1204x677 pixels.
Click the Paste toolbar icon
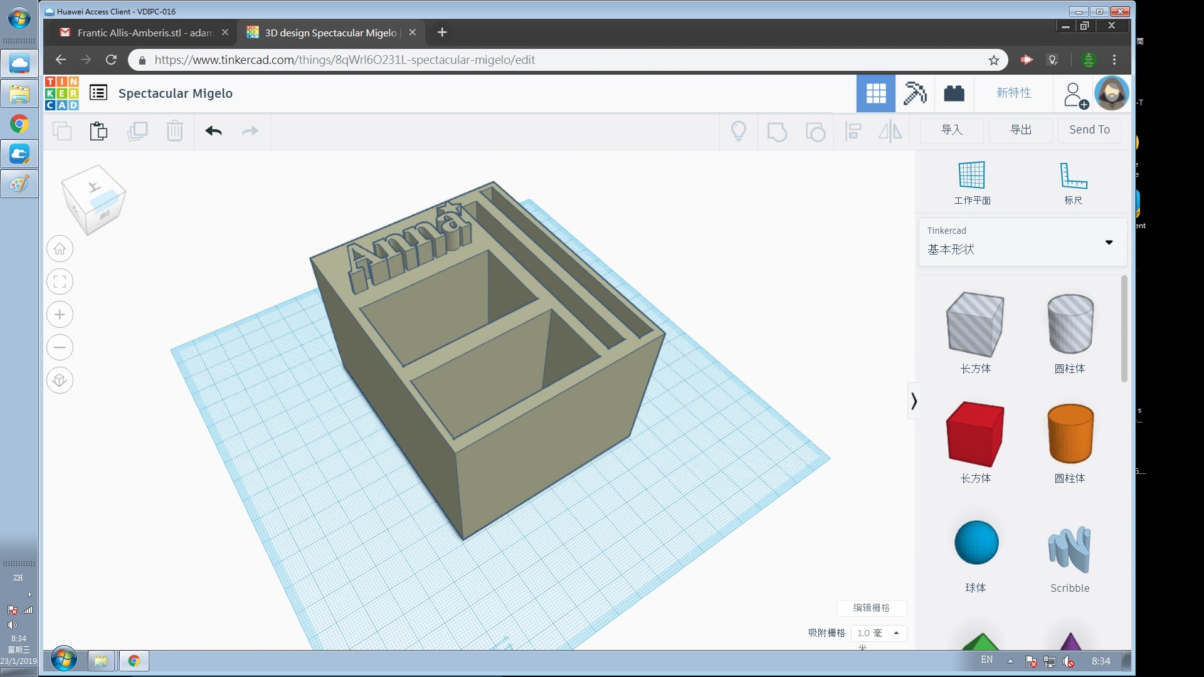[98, 131]
